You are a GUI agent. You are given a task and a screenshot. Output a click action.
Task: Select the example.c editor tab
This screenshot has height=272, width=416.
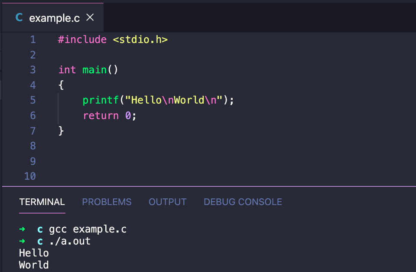click(54, 18)
